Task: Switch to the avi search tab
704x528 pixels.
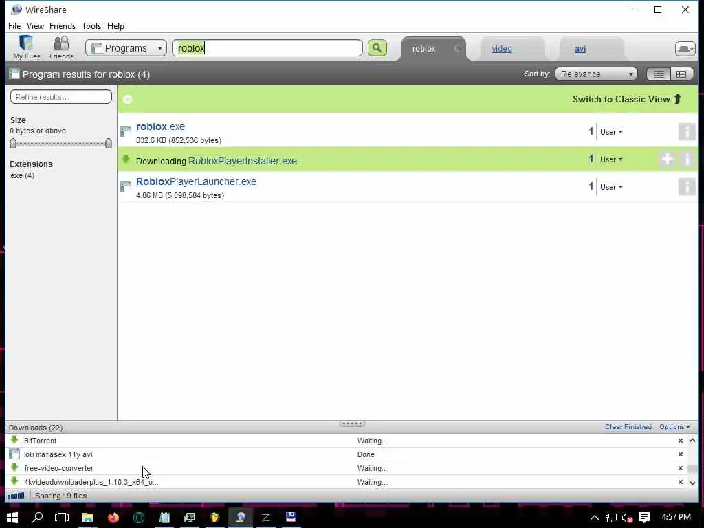Action: (580, 49)
